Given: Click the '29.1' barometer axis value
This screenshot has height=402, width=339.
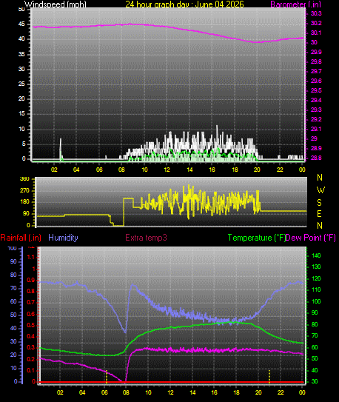Looking at the screenshot, I should (x=316, y=129).
